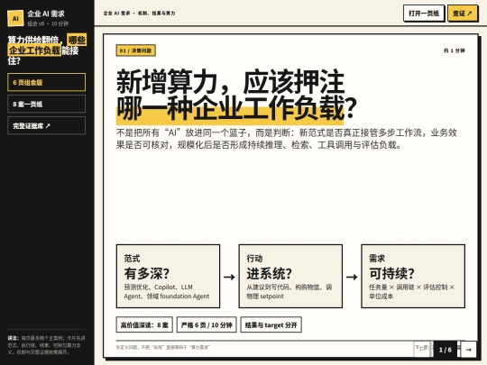487x365 pixels.
Task: Click highlighted headline 哪一种企业工作负载?
Action: click(x=236, y=108)
